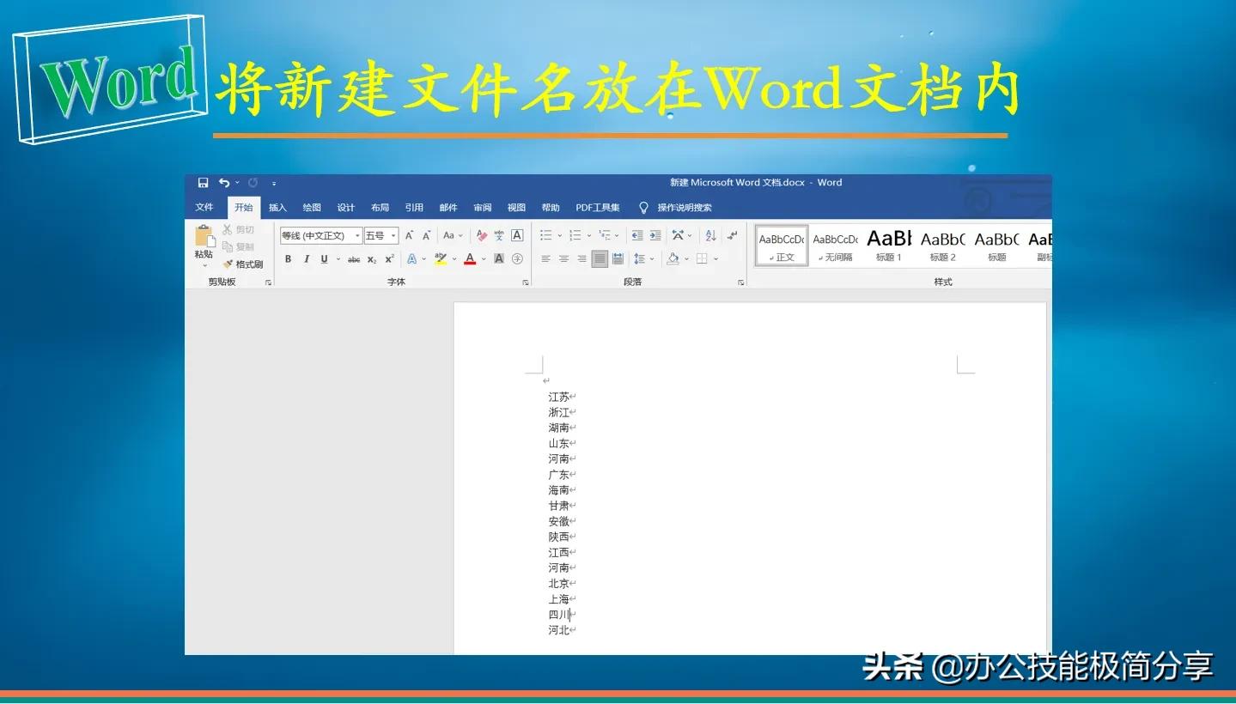Screen dimensions: 1236x704
Task: Open the font size dropdown 五号
Action: pyautogui.click(x=393, y=236)
